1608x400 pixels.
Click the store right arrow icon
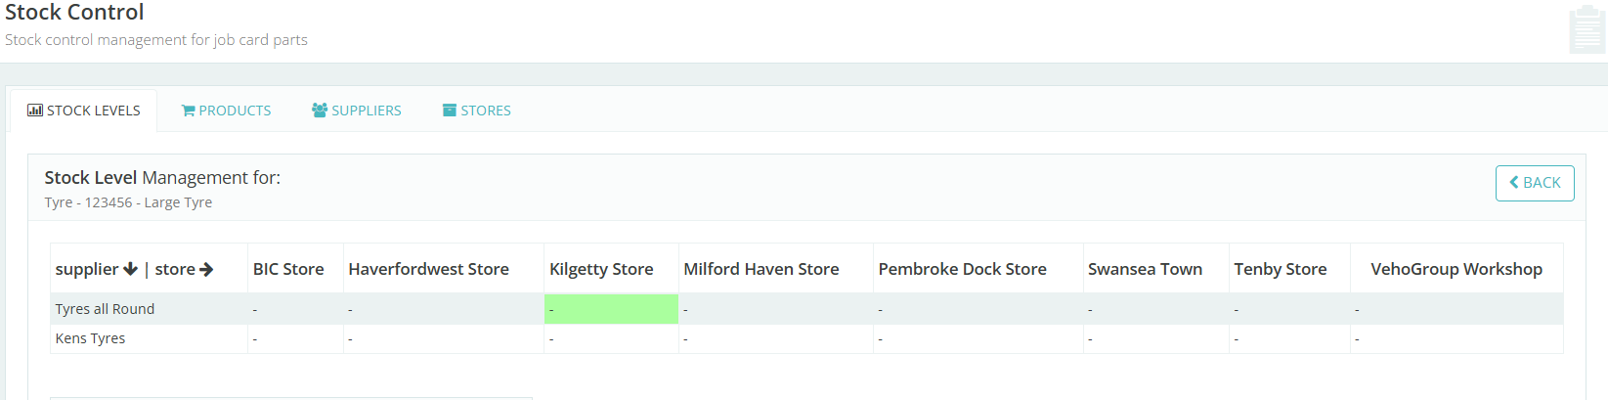[206, 269]
